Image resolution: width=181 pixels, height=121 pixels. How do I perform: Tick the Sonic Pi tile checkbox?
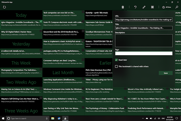click(83, 22)
